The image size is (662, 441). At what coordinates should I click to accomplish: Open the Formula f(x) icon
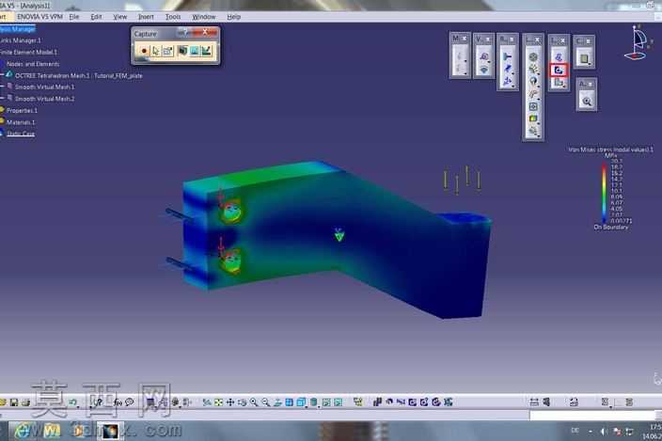point(118,402)
